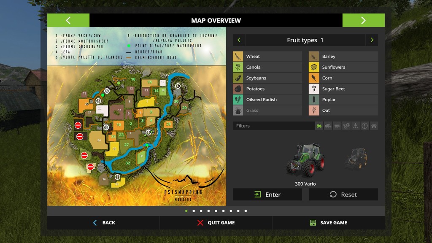432x243 pixels.
Task: Go to previous Fruit types page
Action: click(x=239, y=40)
